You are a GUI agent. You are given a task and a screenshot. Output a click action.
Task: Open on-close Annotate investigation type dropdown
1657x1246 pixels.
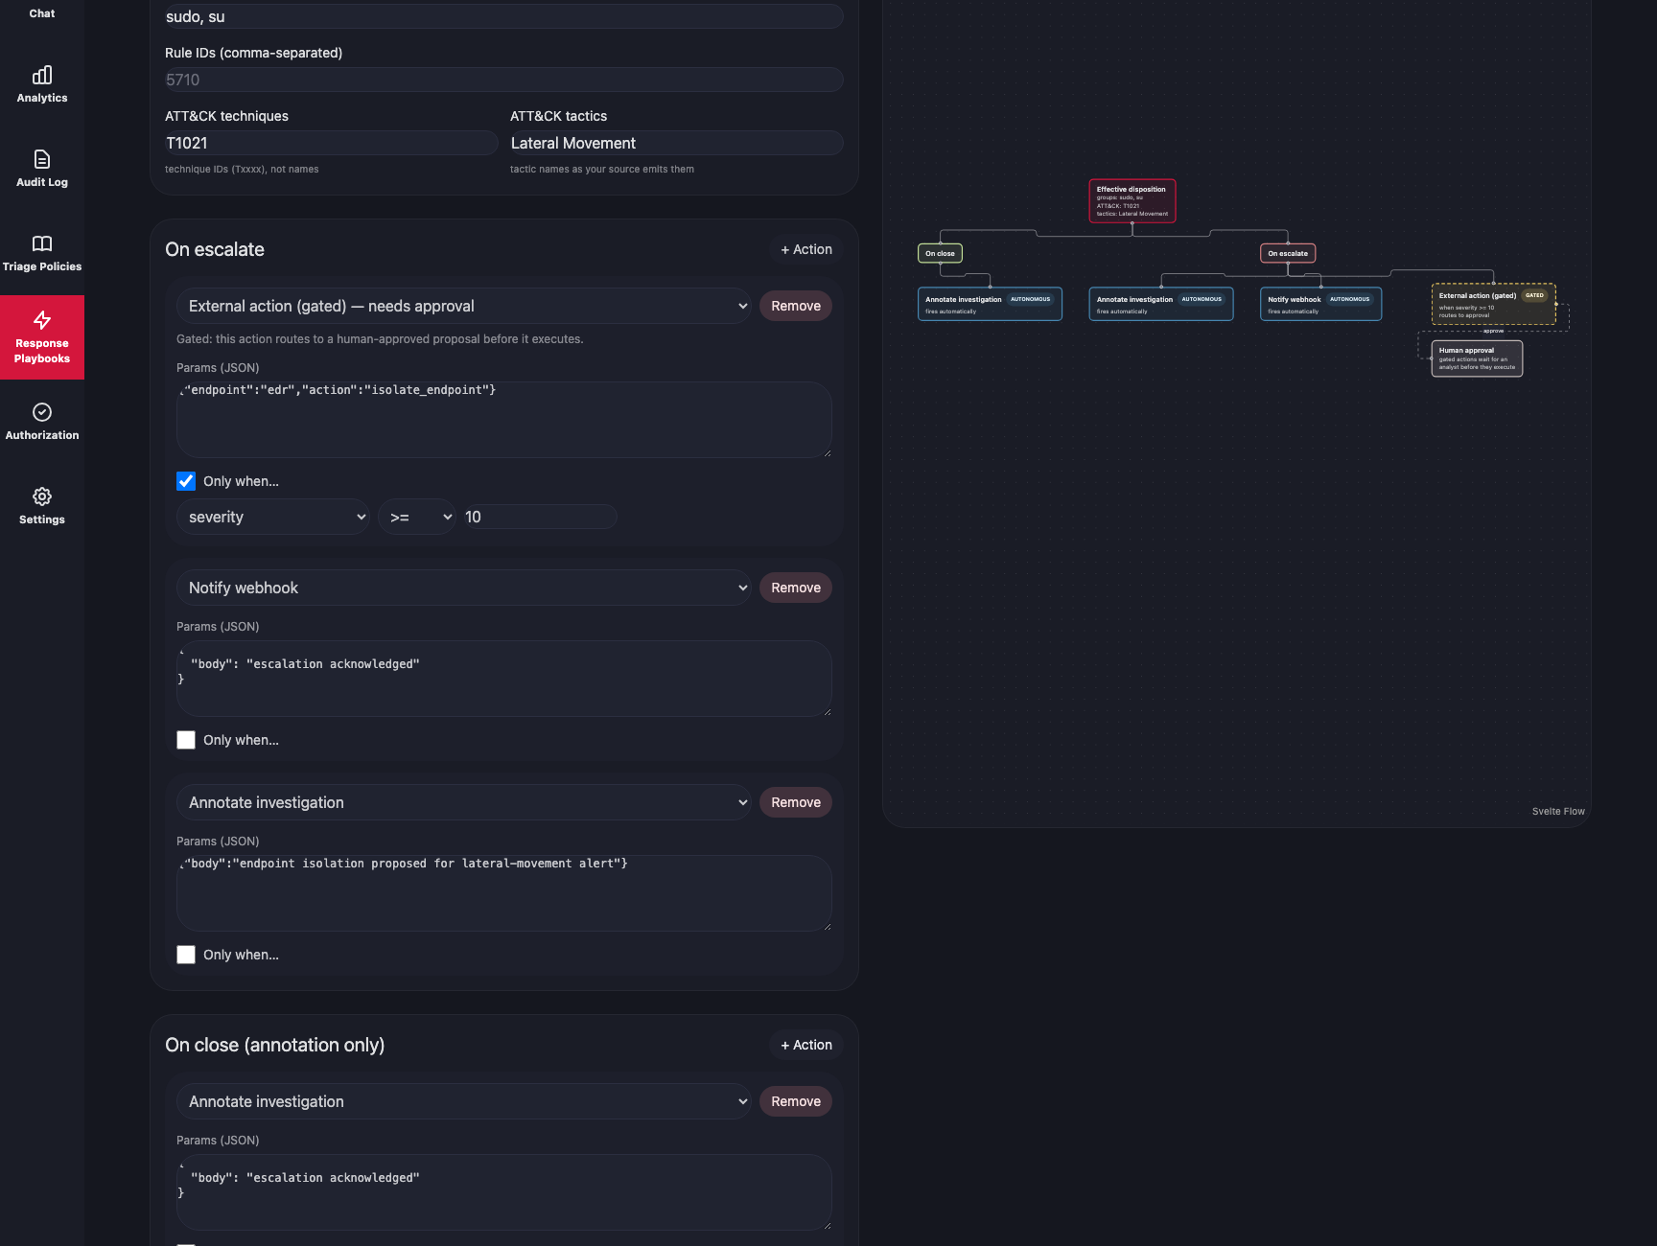(x=464, y=1101)
